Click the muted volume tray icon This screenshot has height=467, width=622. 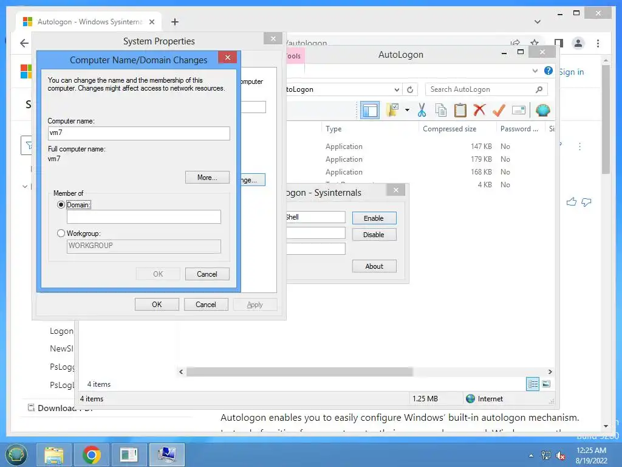(561, 455)
